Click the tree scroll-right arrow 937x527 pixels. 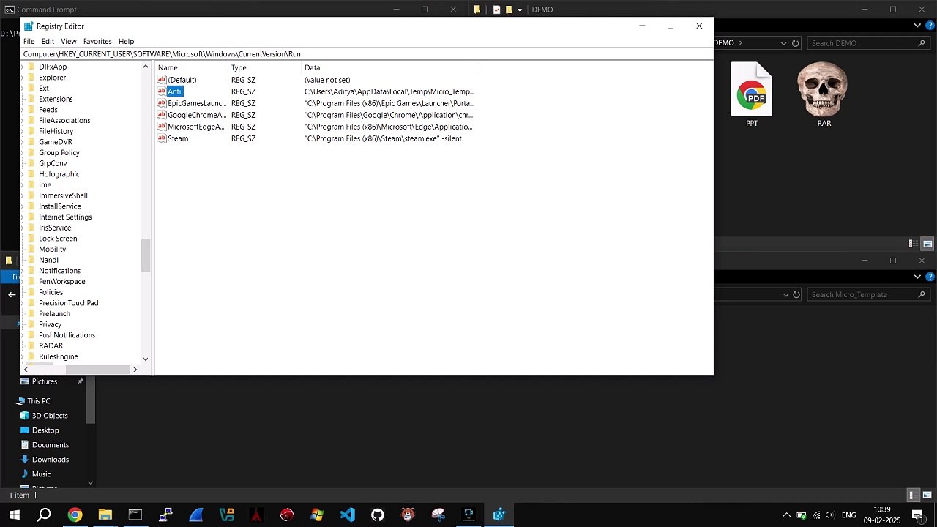point(135,370)
